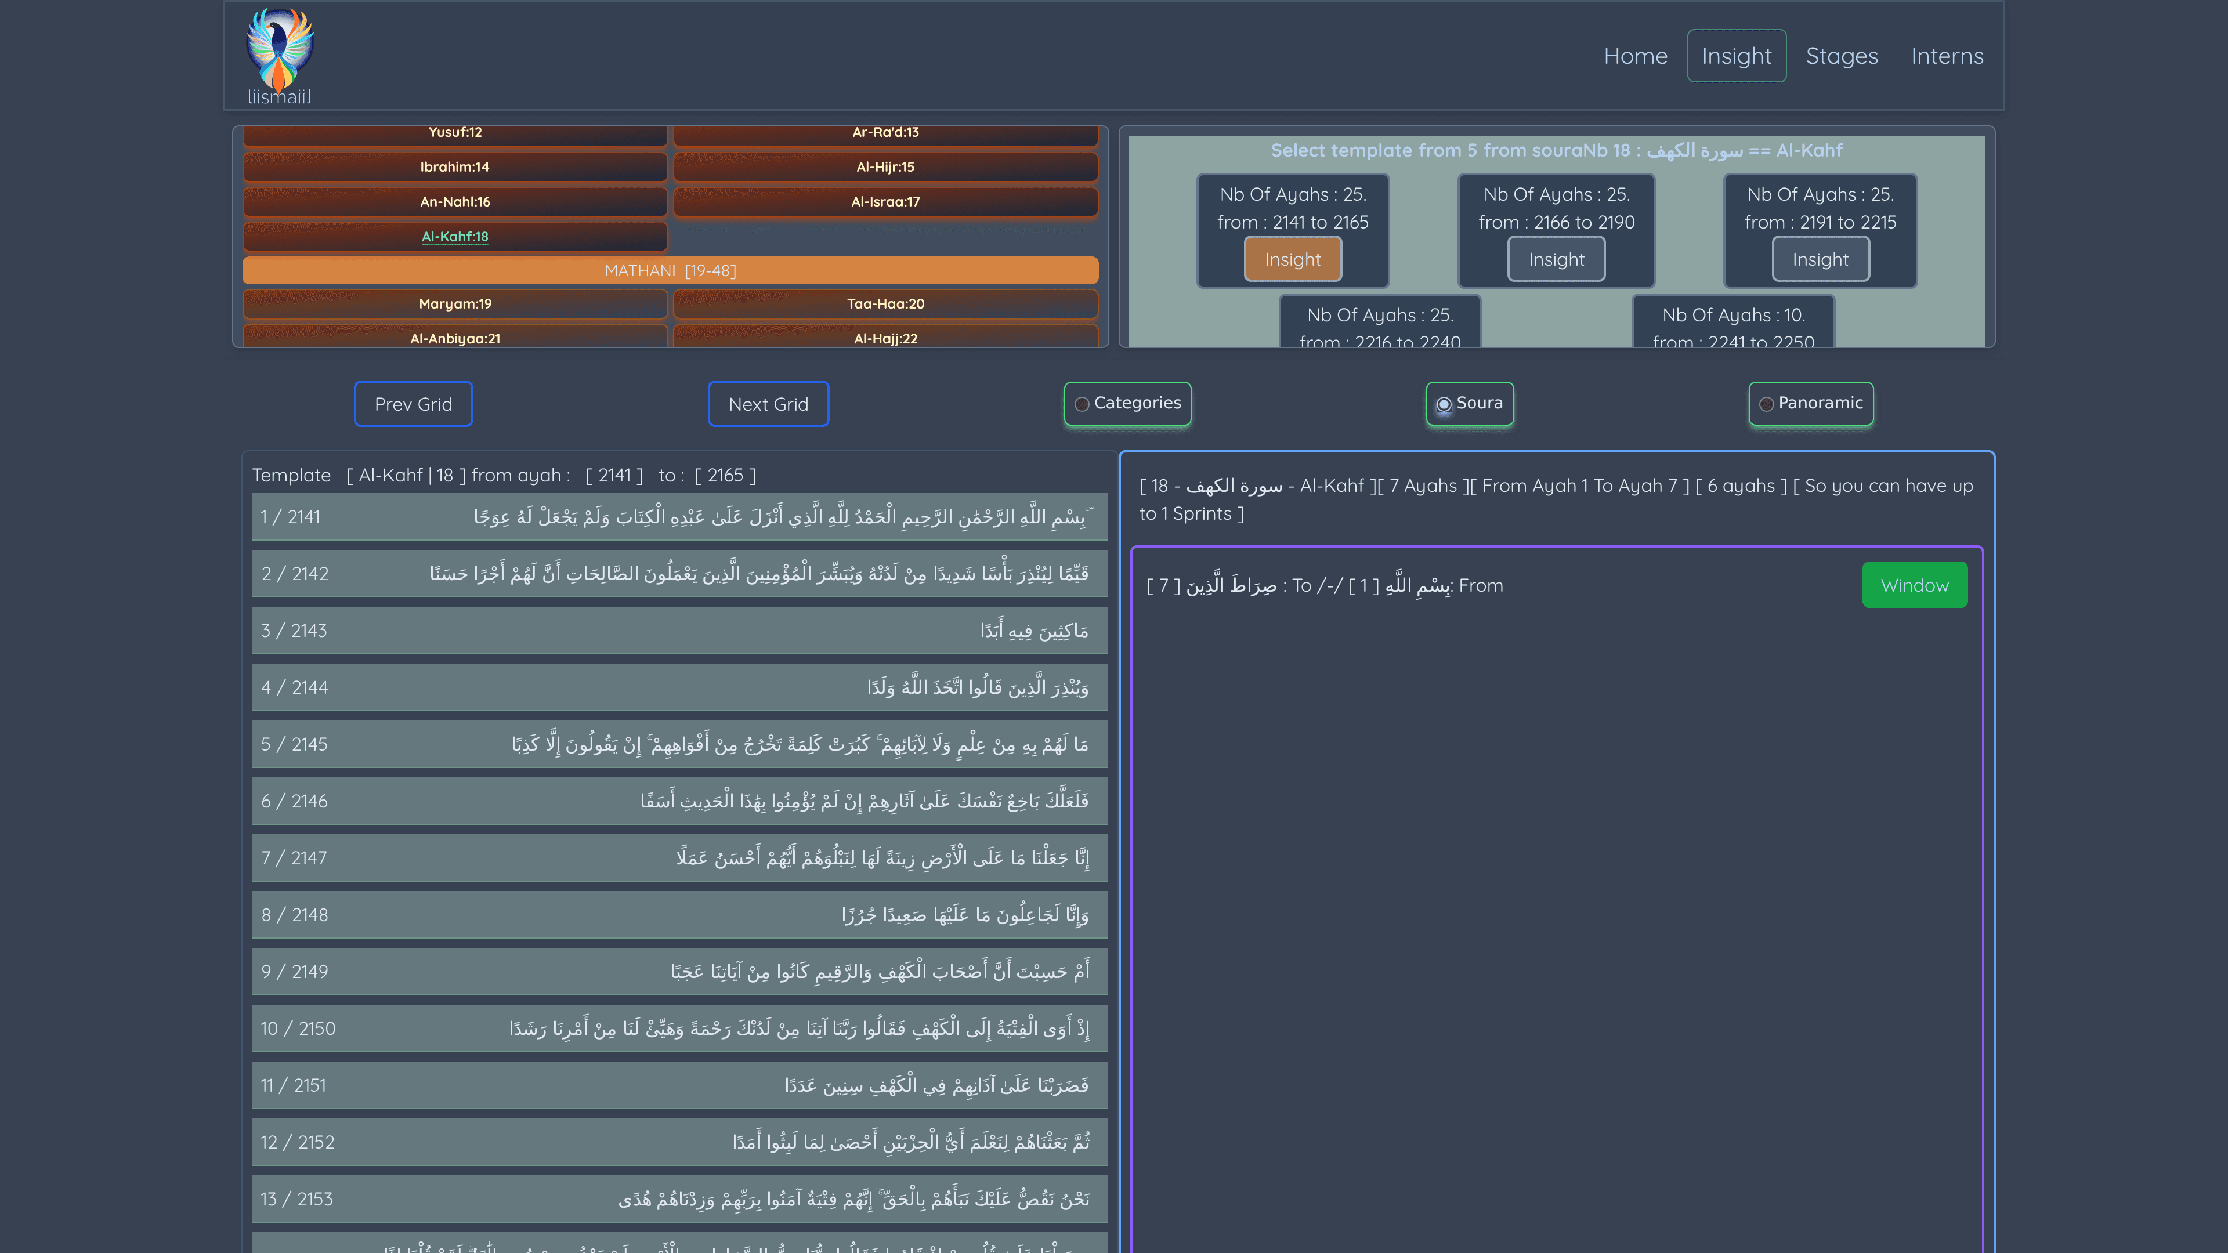Click the Next Grid button

point(768,404)
